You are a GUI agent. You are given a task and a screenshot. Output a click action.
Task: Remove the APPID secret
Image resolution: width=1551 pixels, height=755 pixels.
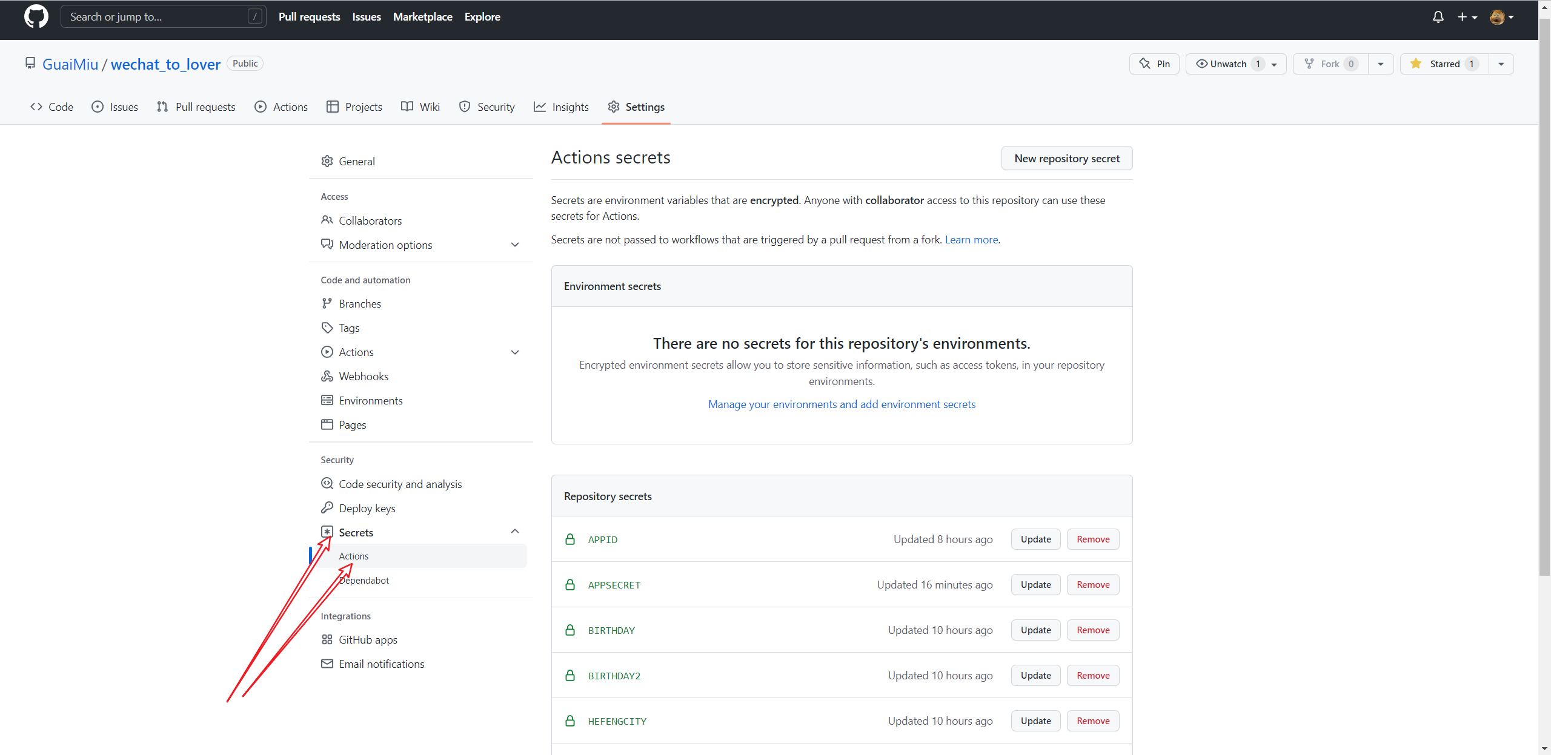(1093, 539)
